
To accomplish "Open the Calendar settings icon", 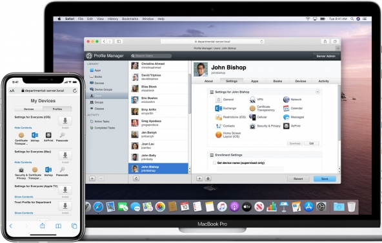I will [x=286, y=108].
